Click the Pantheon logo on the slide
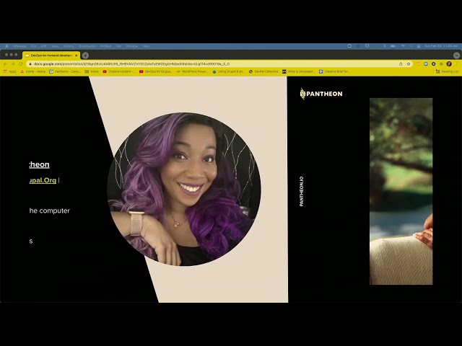This screenshot has width=462, height=346. click(x=321, y=93)
